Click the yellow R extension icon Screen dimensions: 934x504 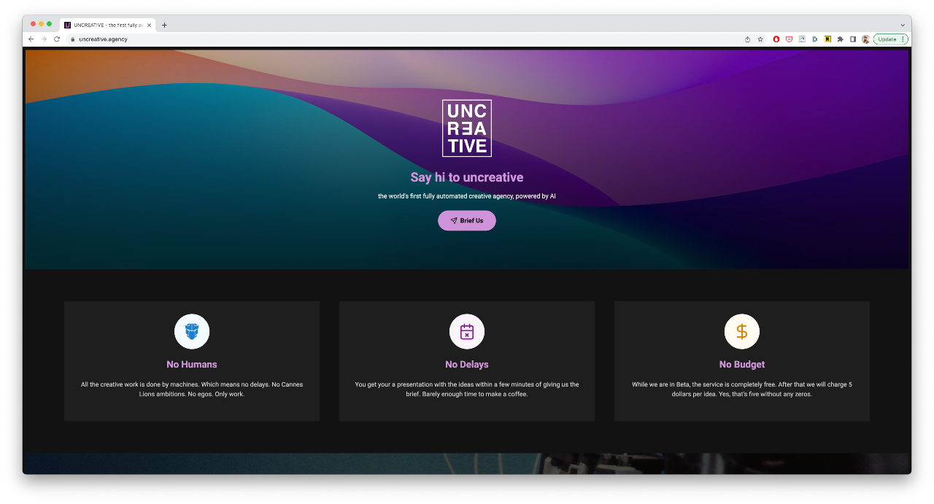(827, 39)
